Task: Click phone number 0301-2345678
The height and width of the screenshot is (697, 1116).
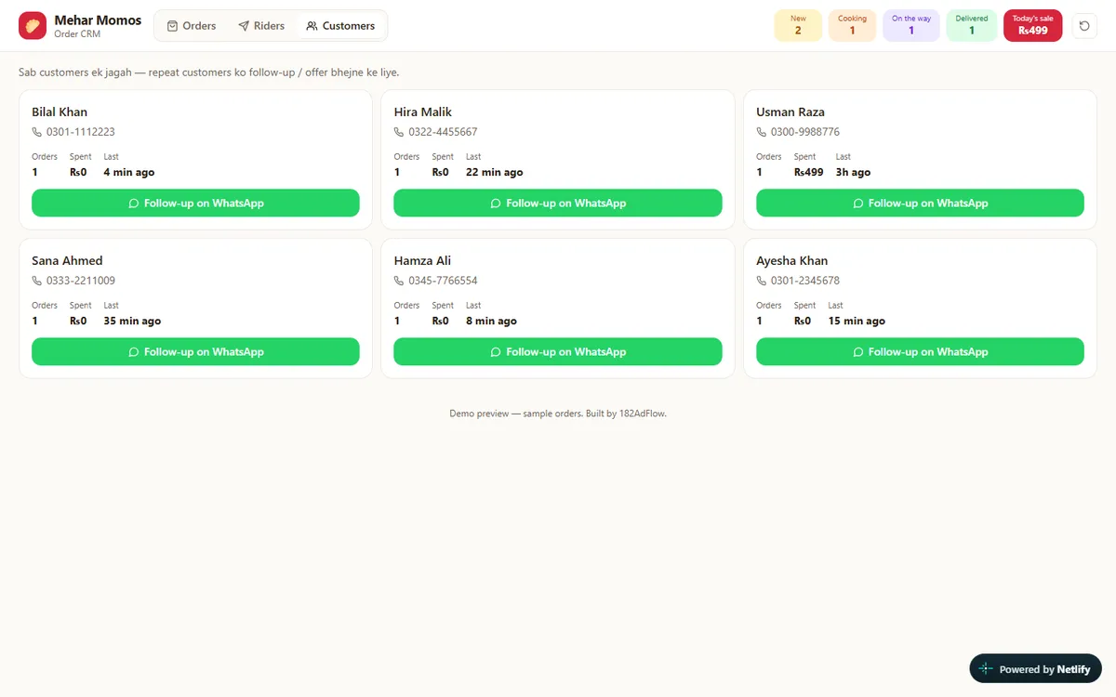Action: (805, 281)
